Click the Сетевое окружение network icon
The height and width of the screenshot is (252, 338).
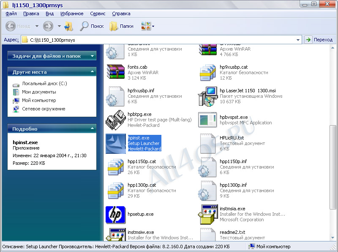[16, 109]
